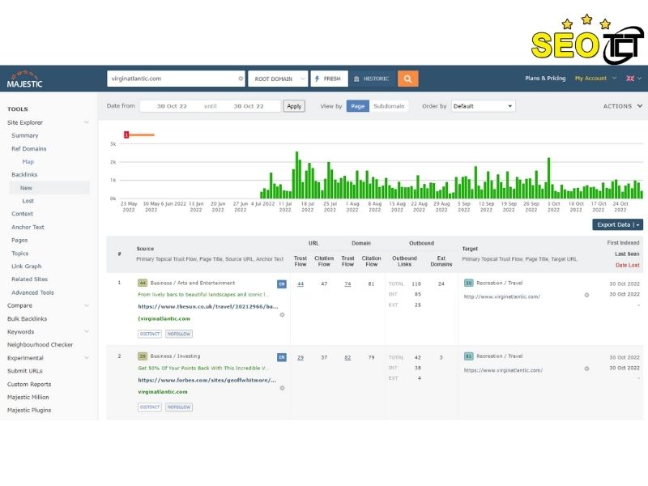Open the Order by Default dropdown

483,106
